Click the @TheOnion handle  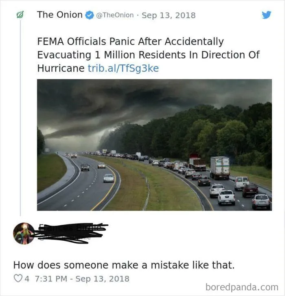pyautogui.click(x=115, y=15)
